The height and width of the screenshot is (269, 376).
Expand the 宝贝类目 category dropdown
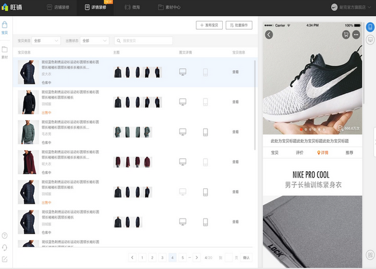[46, 41]
